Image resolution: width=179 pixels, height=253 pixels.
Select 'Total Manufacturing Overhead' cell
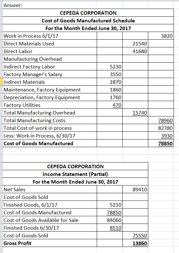(x=50, y=113)
